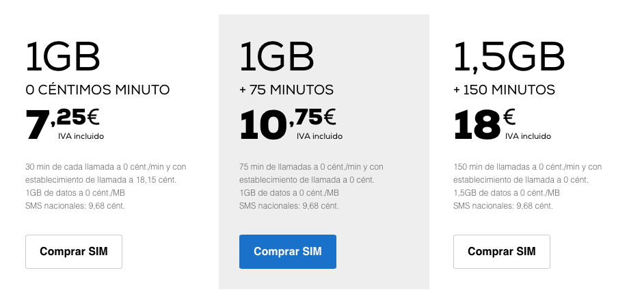Click Comprar SIM for the 18€ plan
Screen dimensions: 629x301
(x=501, y=252)
